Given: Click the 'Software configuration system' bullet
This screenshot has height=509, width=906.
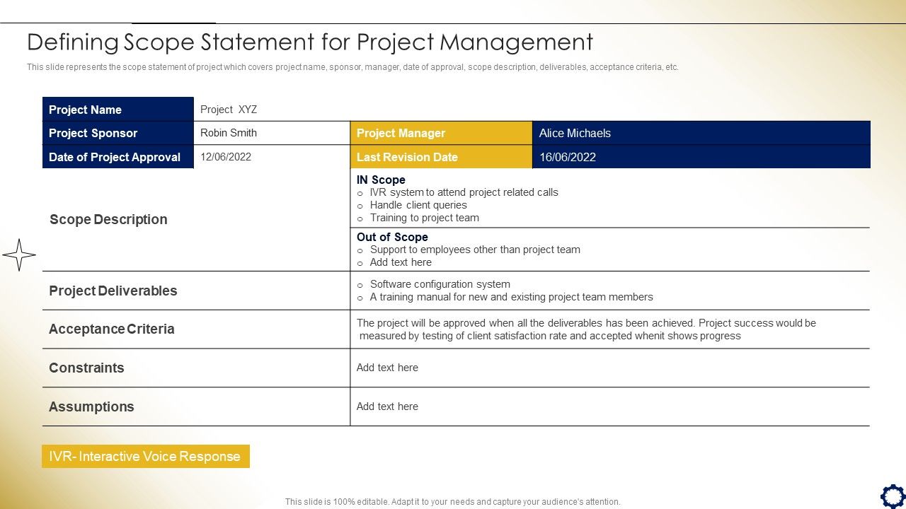Looking at the screenshot, I should pos(440,284).
